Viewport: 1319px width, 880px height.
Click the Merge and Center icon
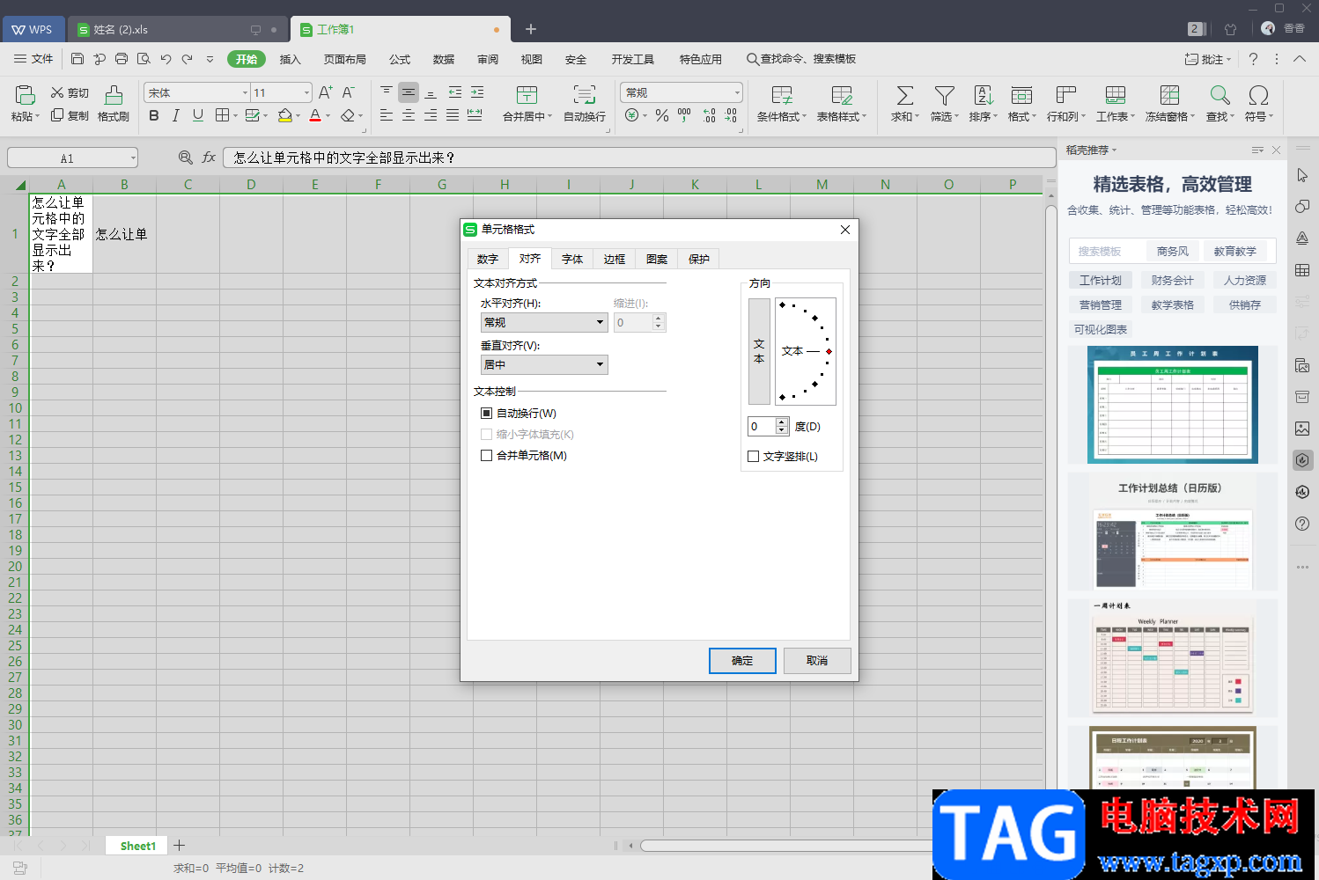tap(527, 94)
